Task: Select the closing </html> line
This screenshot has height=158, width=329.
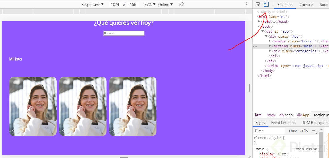Action: click(264, 76)
